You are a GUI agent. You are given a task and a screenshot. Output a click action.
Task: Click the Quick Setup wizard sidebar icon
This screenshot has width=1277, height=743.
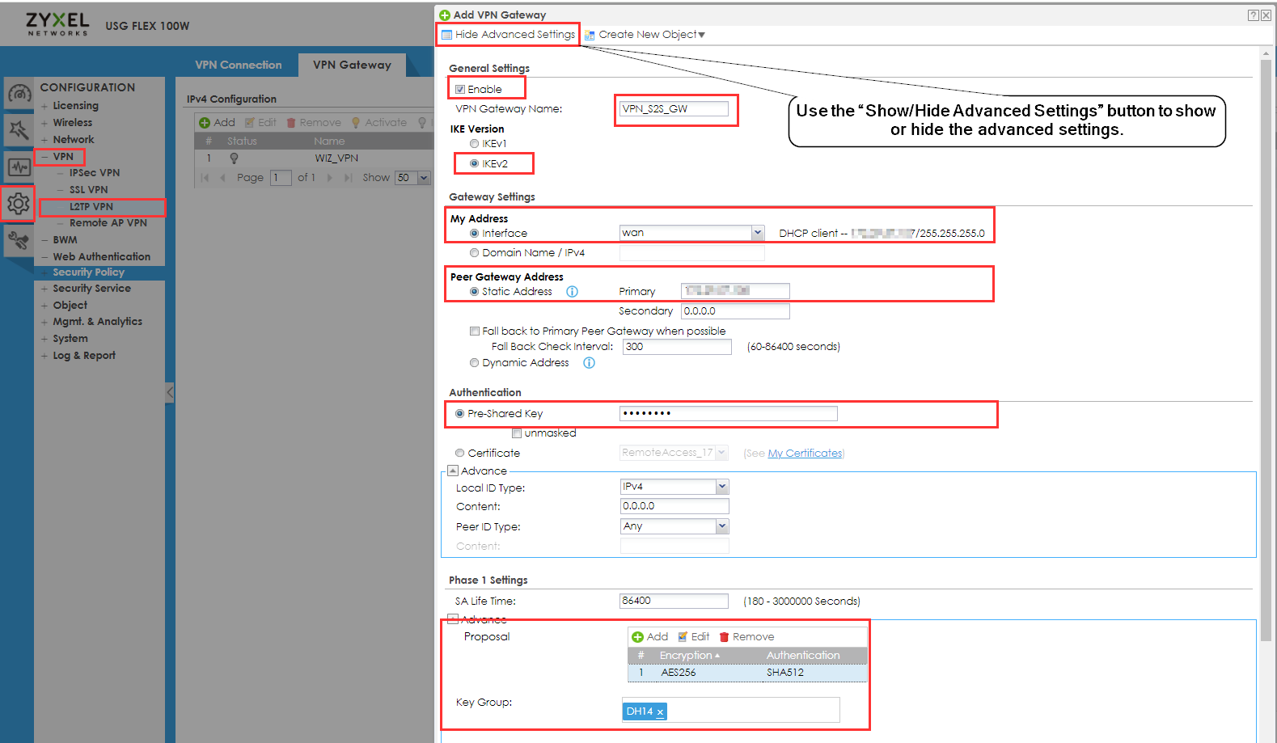click(19, 130)
